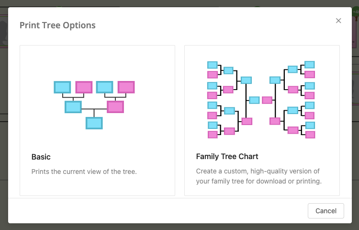Viewport: 359px width, 230px height.
Task: Choose the Family Tree Chart title
Action: tap(227, 157)
